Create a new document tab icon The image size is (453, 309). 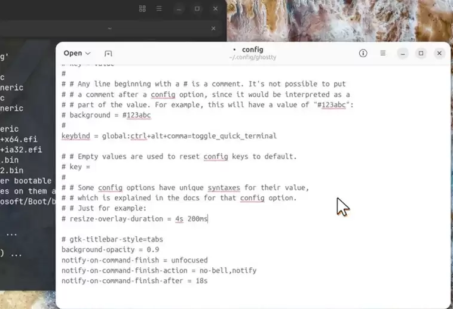pyautogui.click(x=108, y=53)
